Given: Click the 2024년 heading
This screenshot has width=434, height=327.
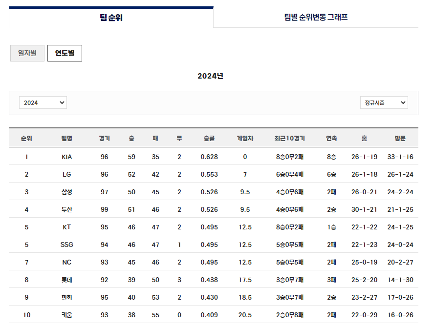Looking at the screenshot, I should pyautogui.click(x=210, y=76).
